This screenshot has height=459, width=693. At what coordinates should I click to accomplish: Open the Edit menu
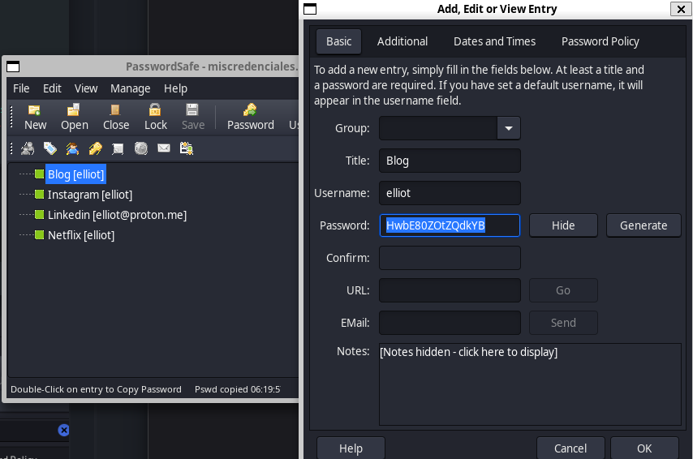52,88
